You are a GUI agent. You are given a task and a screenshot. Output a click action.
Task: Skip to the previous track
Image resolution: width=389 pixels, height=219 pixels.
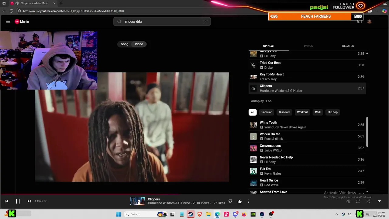coord(6,201)
